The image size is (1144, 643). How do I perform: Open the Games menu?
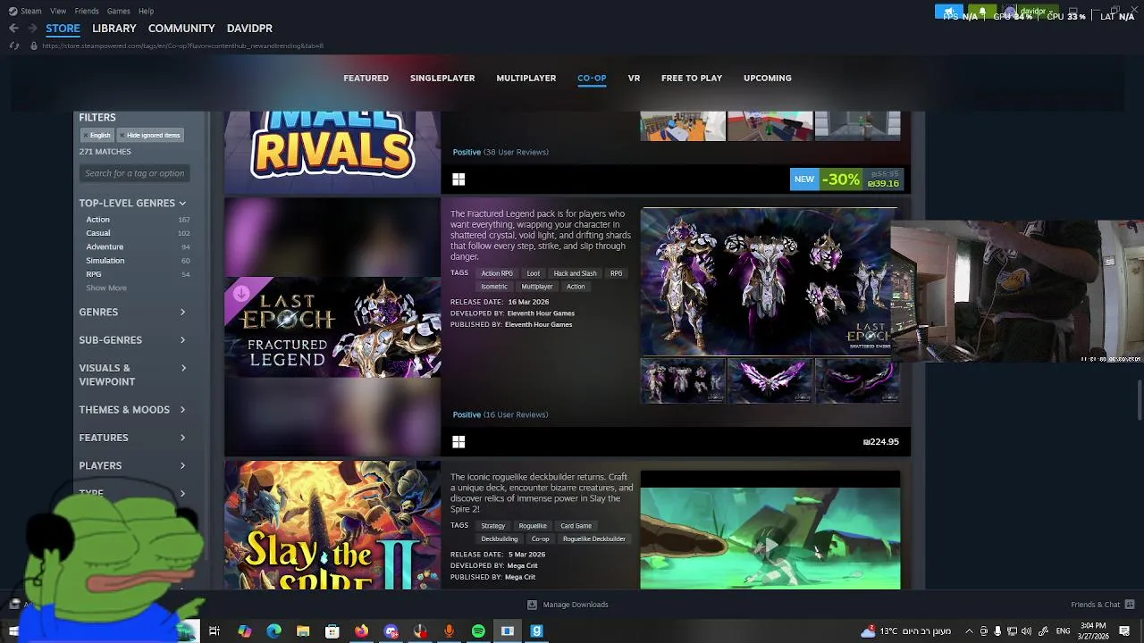(x=118, y=11)
